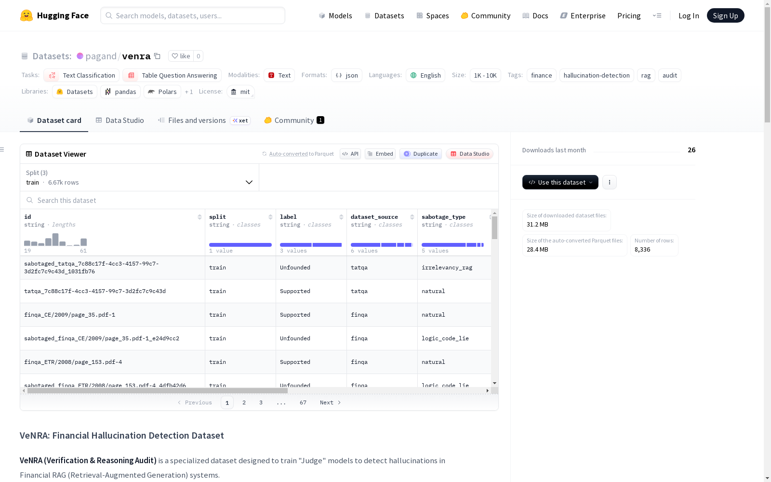The height and width of the screenshot is (482, 771).
Task: Focus the Search this dataset field
Action: (259, 200)
